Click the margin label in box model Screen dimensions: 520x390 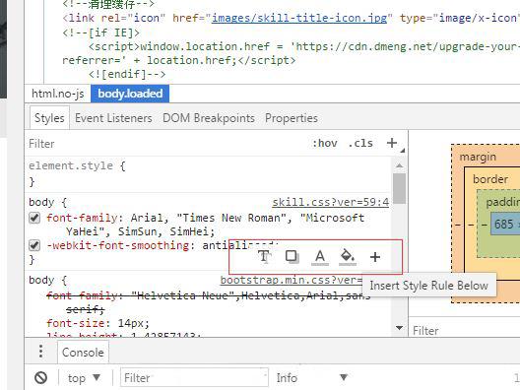point(478,157)
